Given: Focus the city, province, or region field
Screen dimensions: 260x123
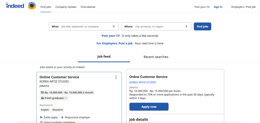Looking at the screenshot, I should coord(159,26).
